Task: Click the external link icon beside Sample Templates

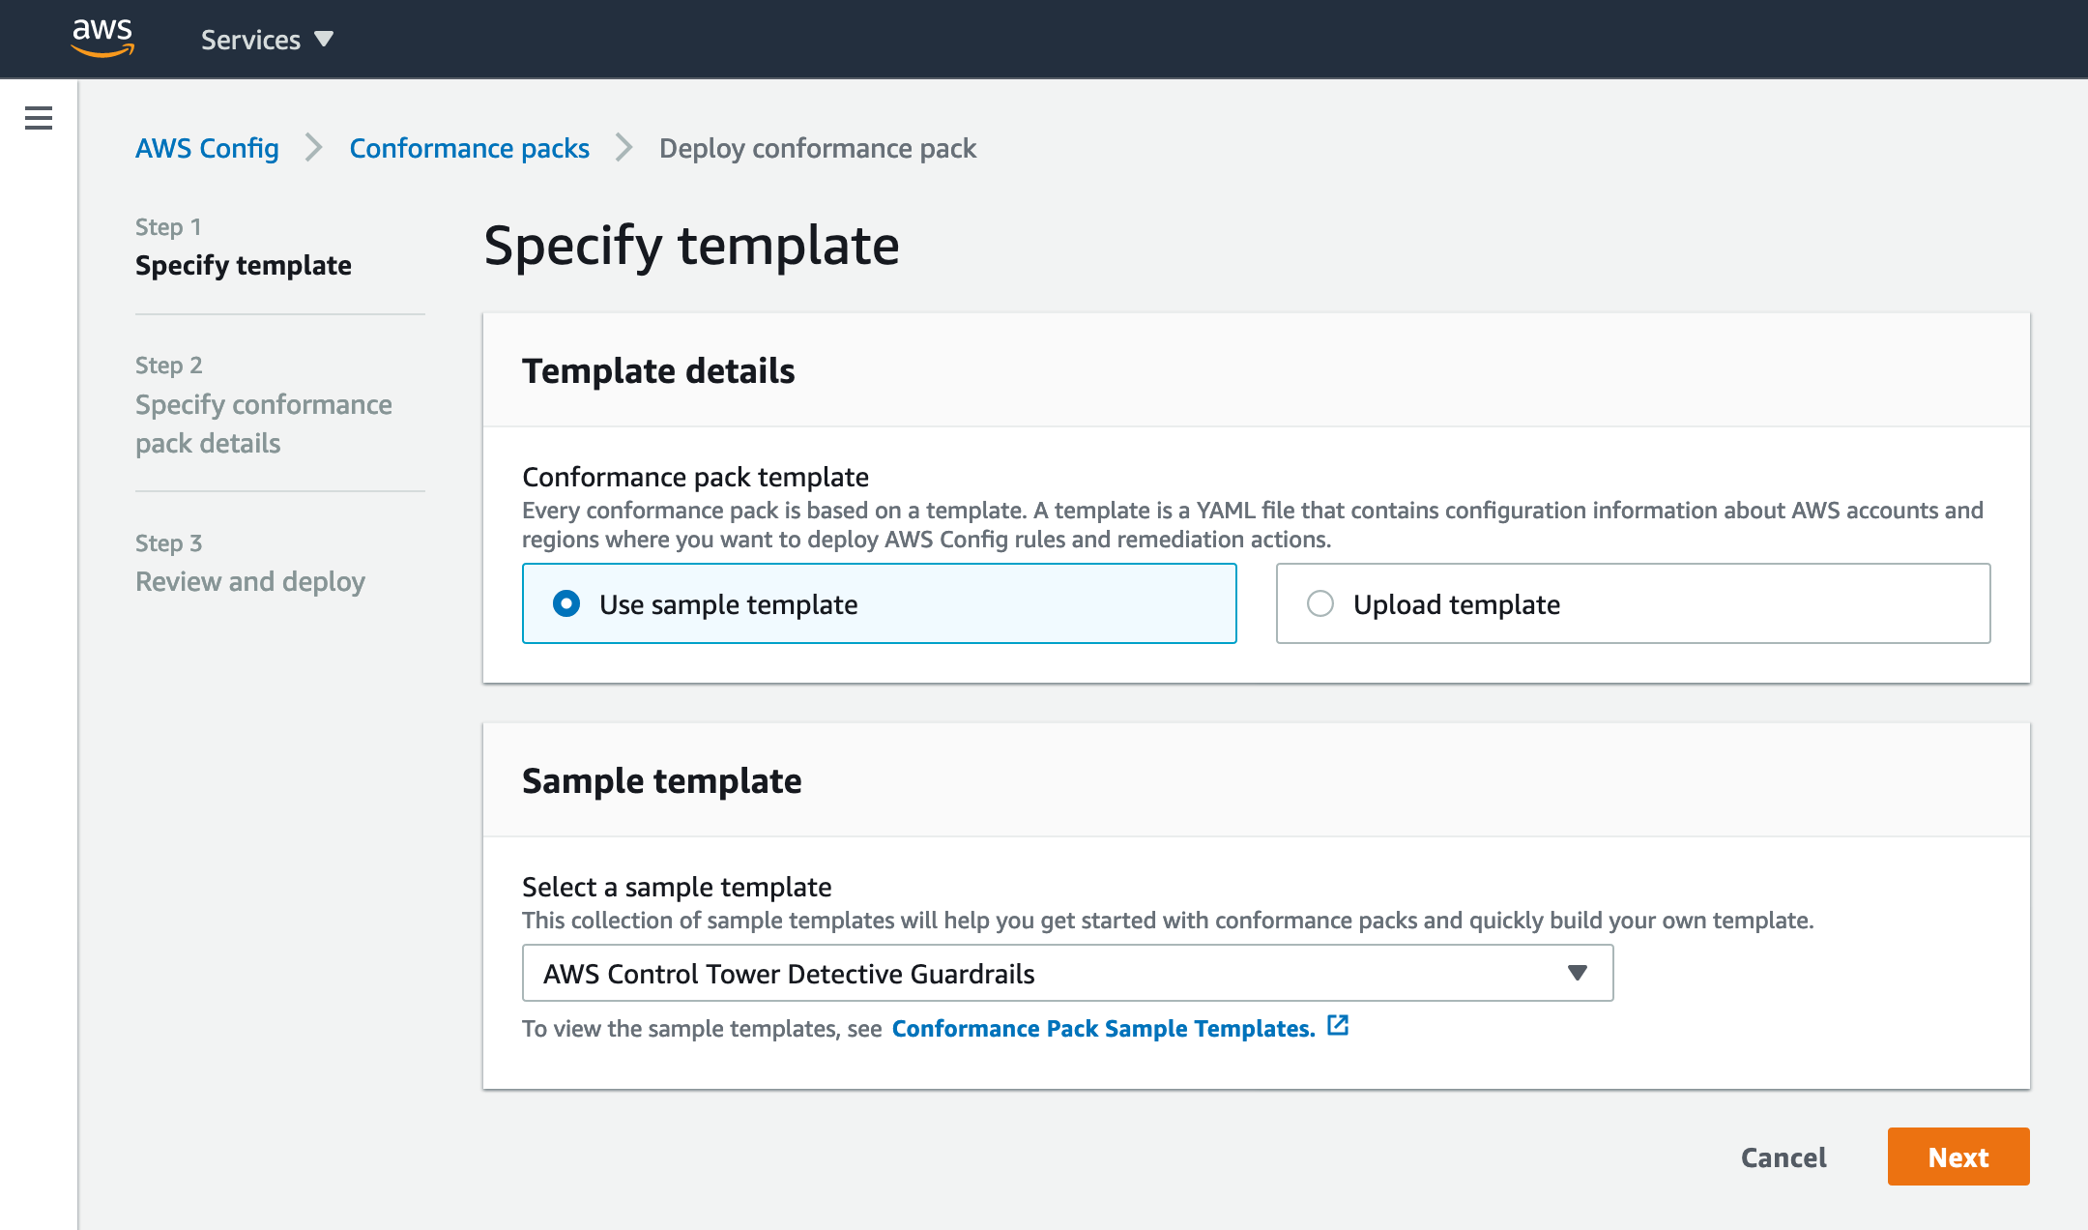Action: coord(1338,1026)
